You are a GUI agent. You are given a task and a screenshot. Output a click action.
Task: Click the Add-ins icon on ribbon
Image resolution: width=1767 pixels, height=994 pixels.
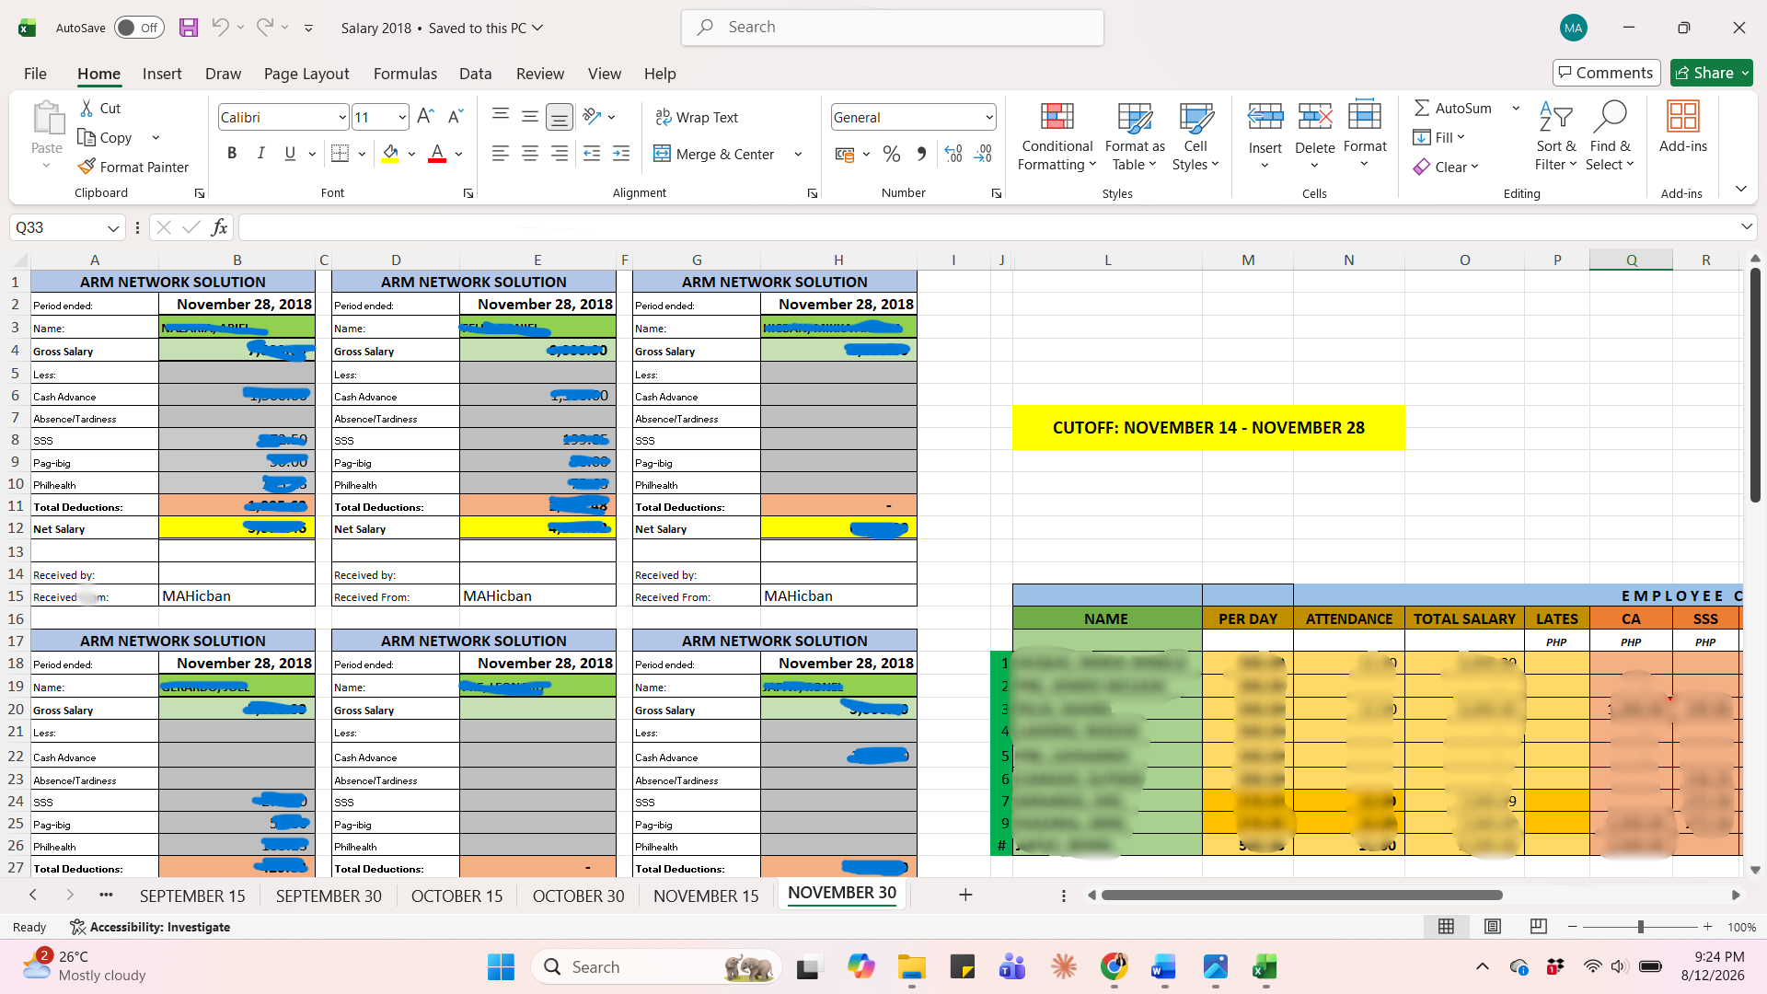coord(1682,127)
